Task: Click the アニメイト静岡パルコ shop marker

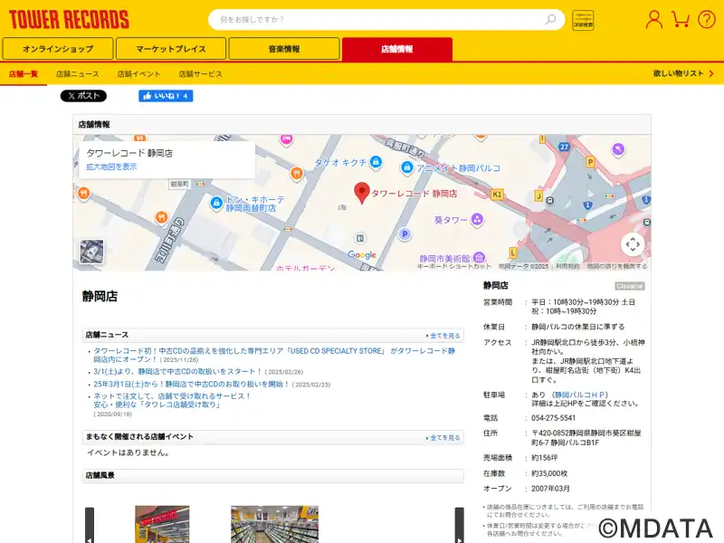Action: point(406,167)
